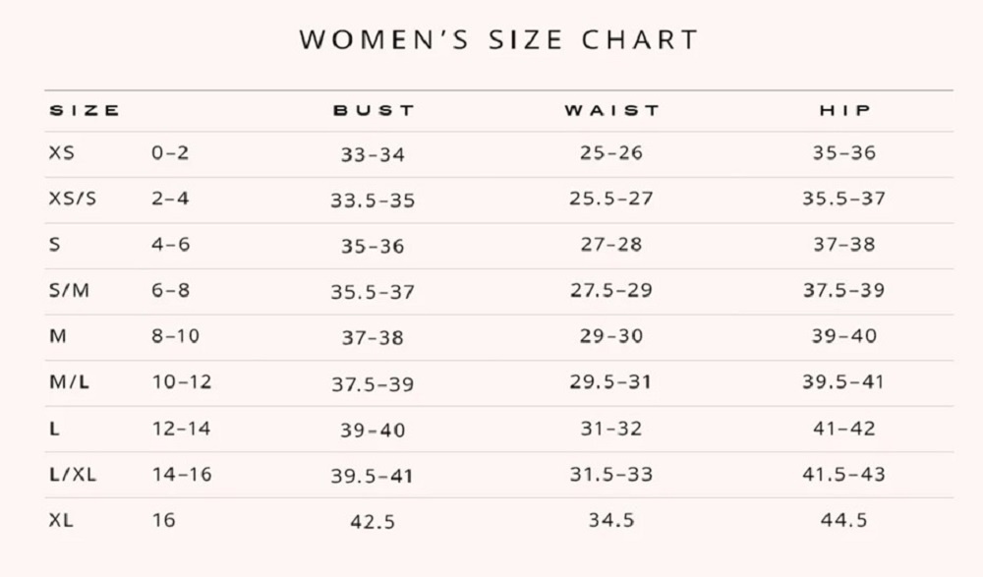Click the SIZE column header
Screen dimensions: 983x577
point(85,110)
